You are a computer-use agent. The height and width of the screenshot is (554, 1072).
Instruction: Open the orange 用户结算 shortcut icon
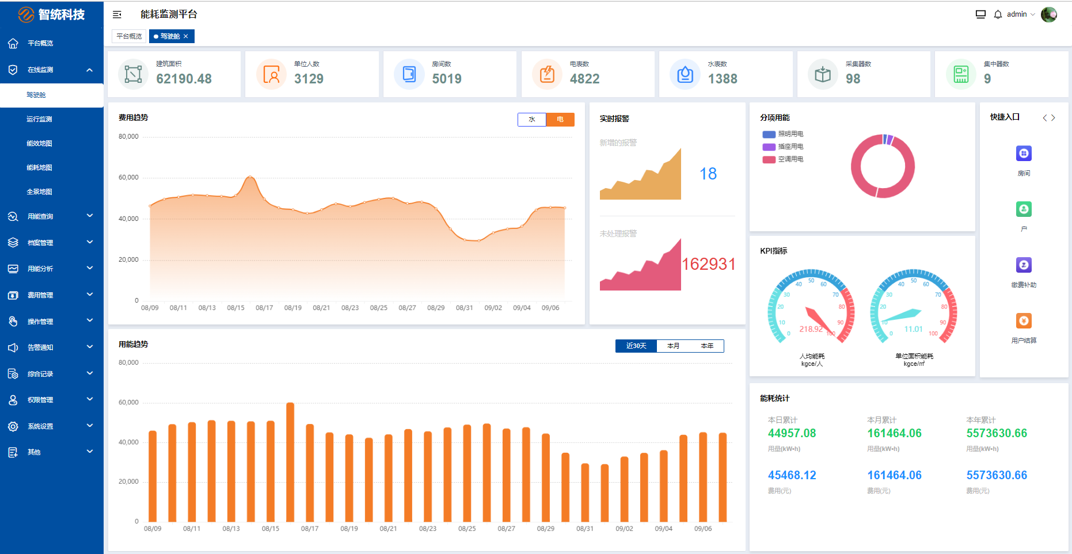coord(1024,321)
